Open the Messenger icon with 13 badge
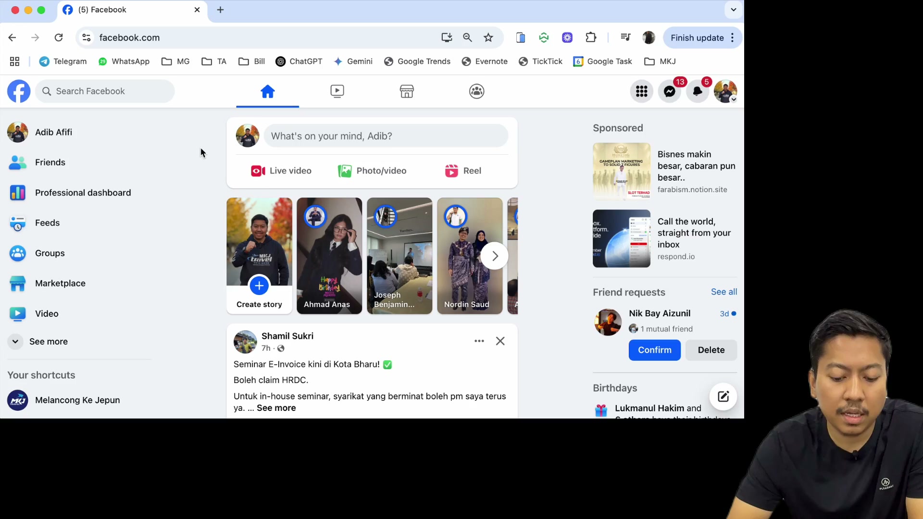 click(670, 91)
